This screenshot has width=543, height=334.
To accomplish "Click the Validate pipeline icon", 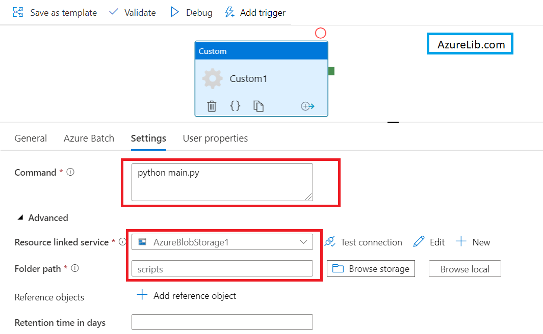I will tap(114, 12).
